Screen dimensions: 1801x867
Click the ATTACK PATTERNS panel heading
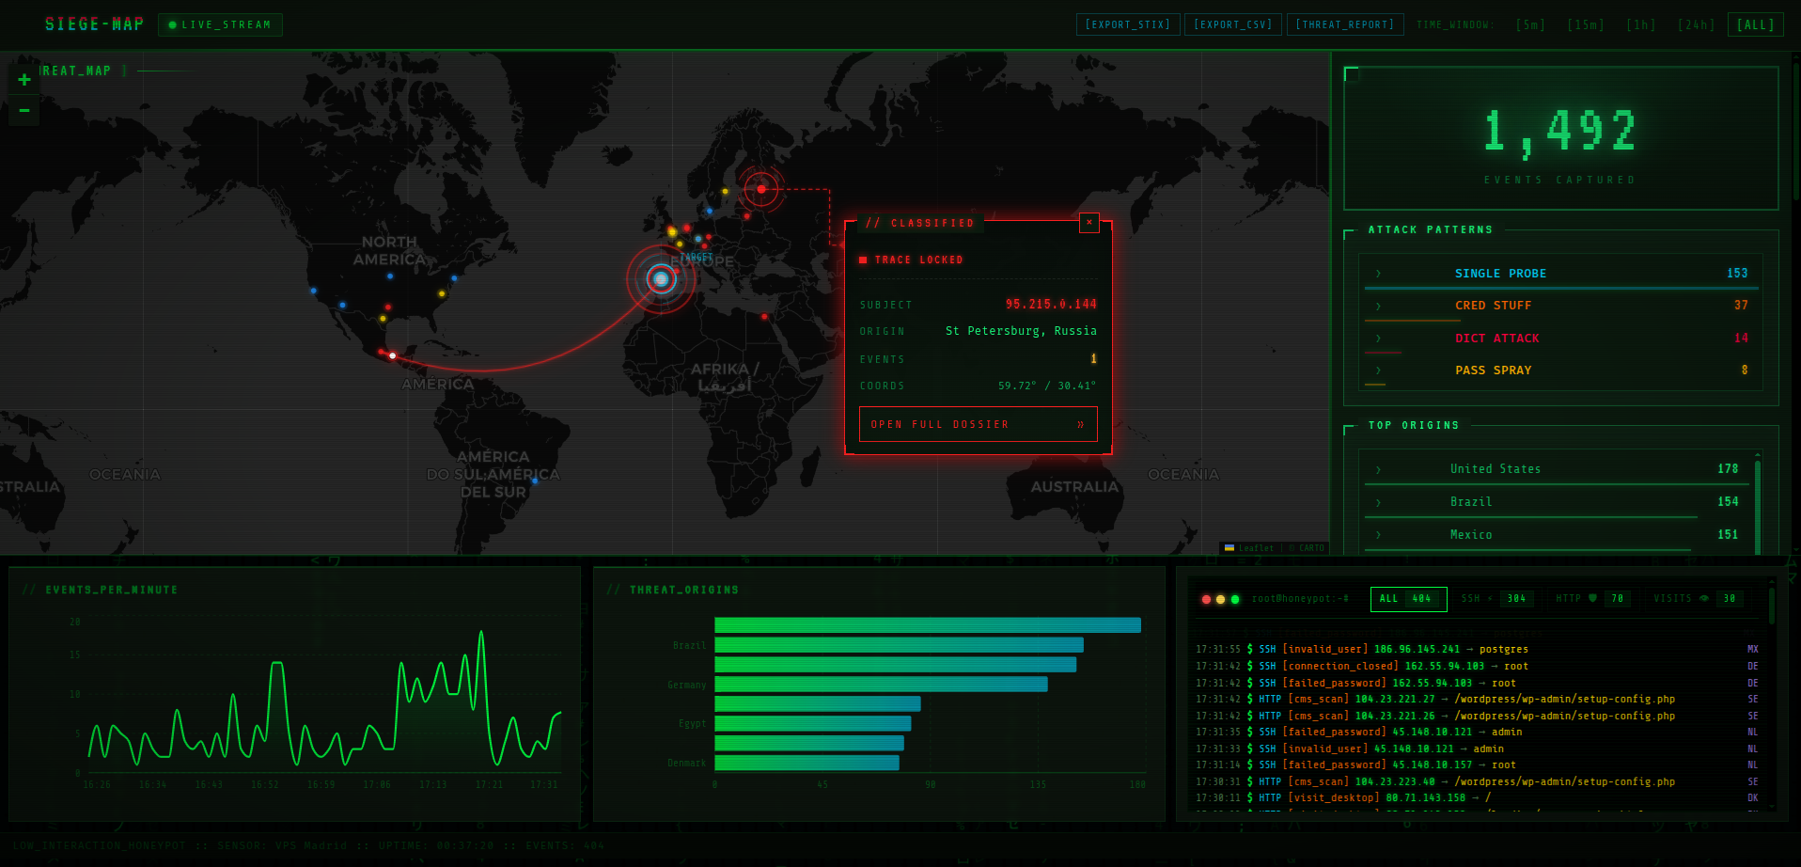(x=1431, y=230)
